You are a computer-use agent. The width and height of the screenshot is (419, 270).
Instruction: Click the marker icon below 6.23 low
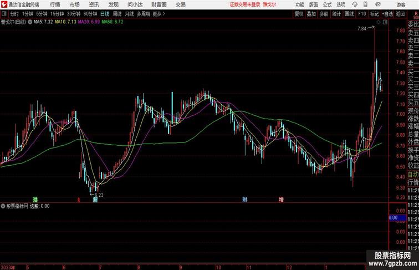pos(95,200)
